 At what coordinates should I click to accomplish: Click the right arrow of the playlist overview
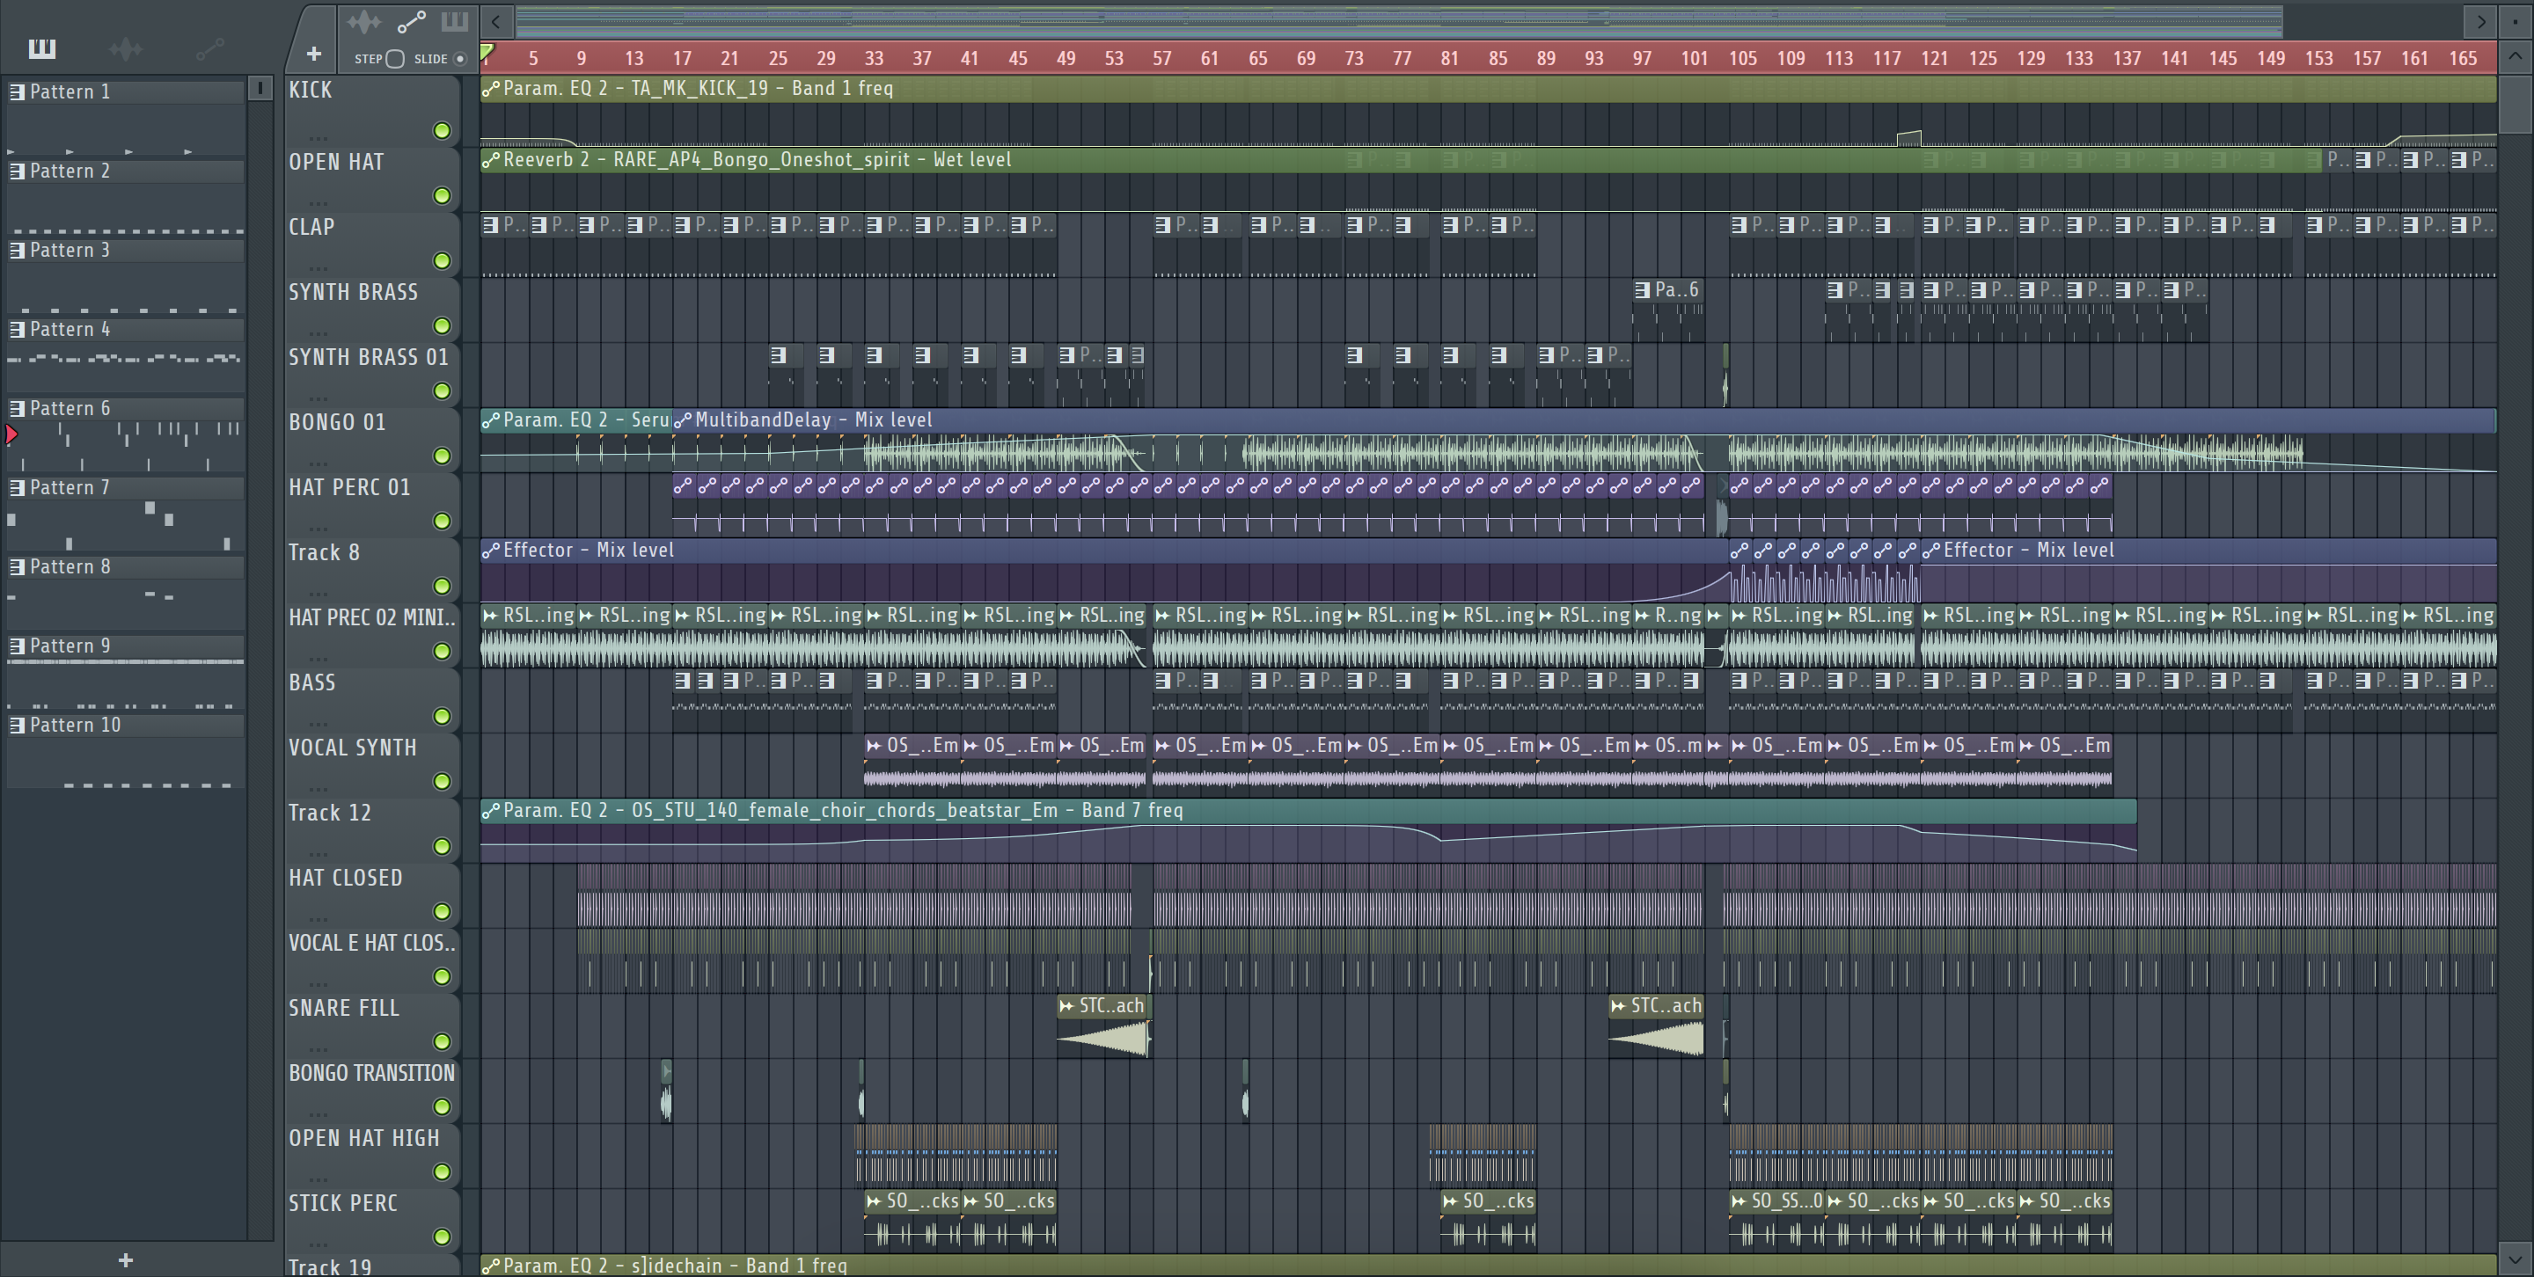point(2482,20)
